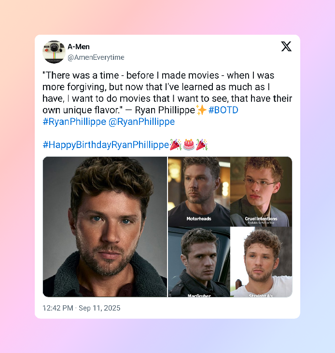
Task: Open the Straight A's image
Action: pyautogui.click(x=261, y=262)
